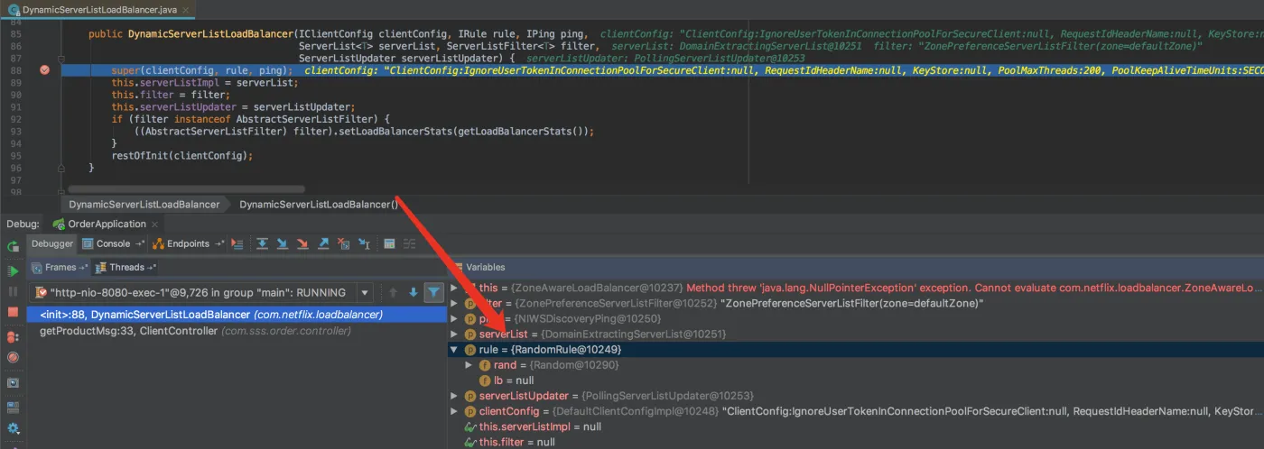Open the Endpoints tab
1264x449 pixels.
coord(187,243)
